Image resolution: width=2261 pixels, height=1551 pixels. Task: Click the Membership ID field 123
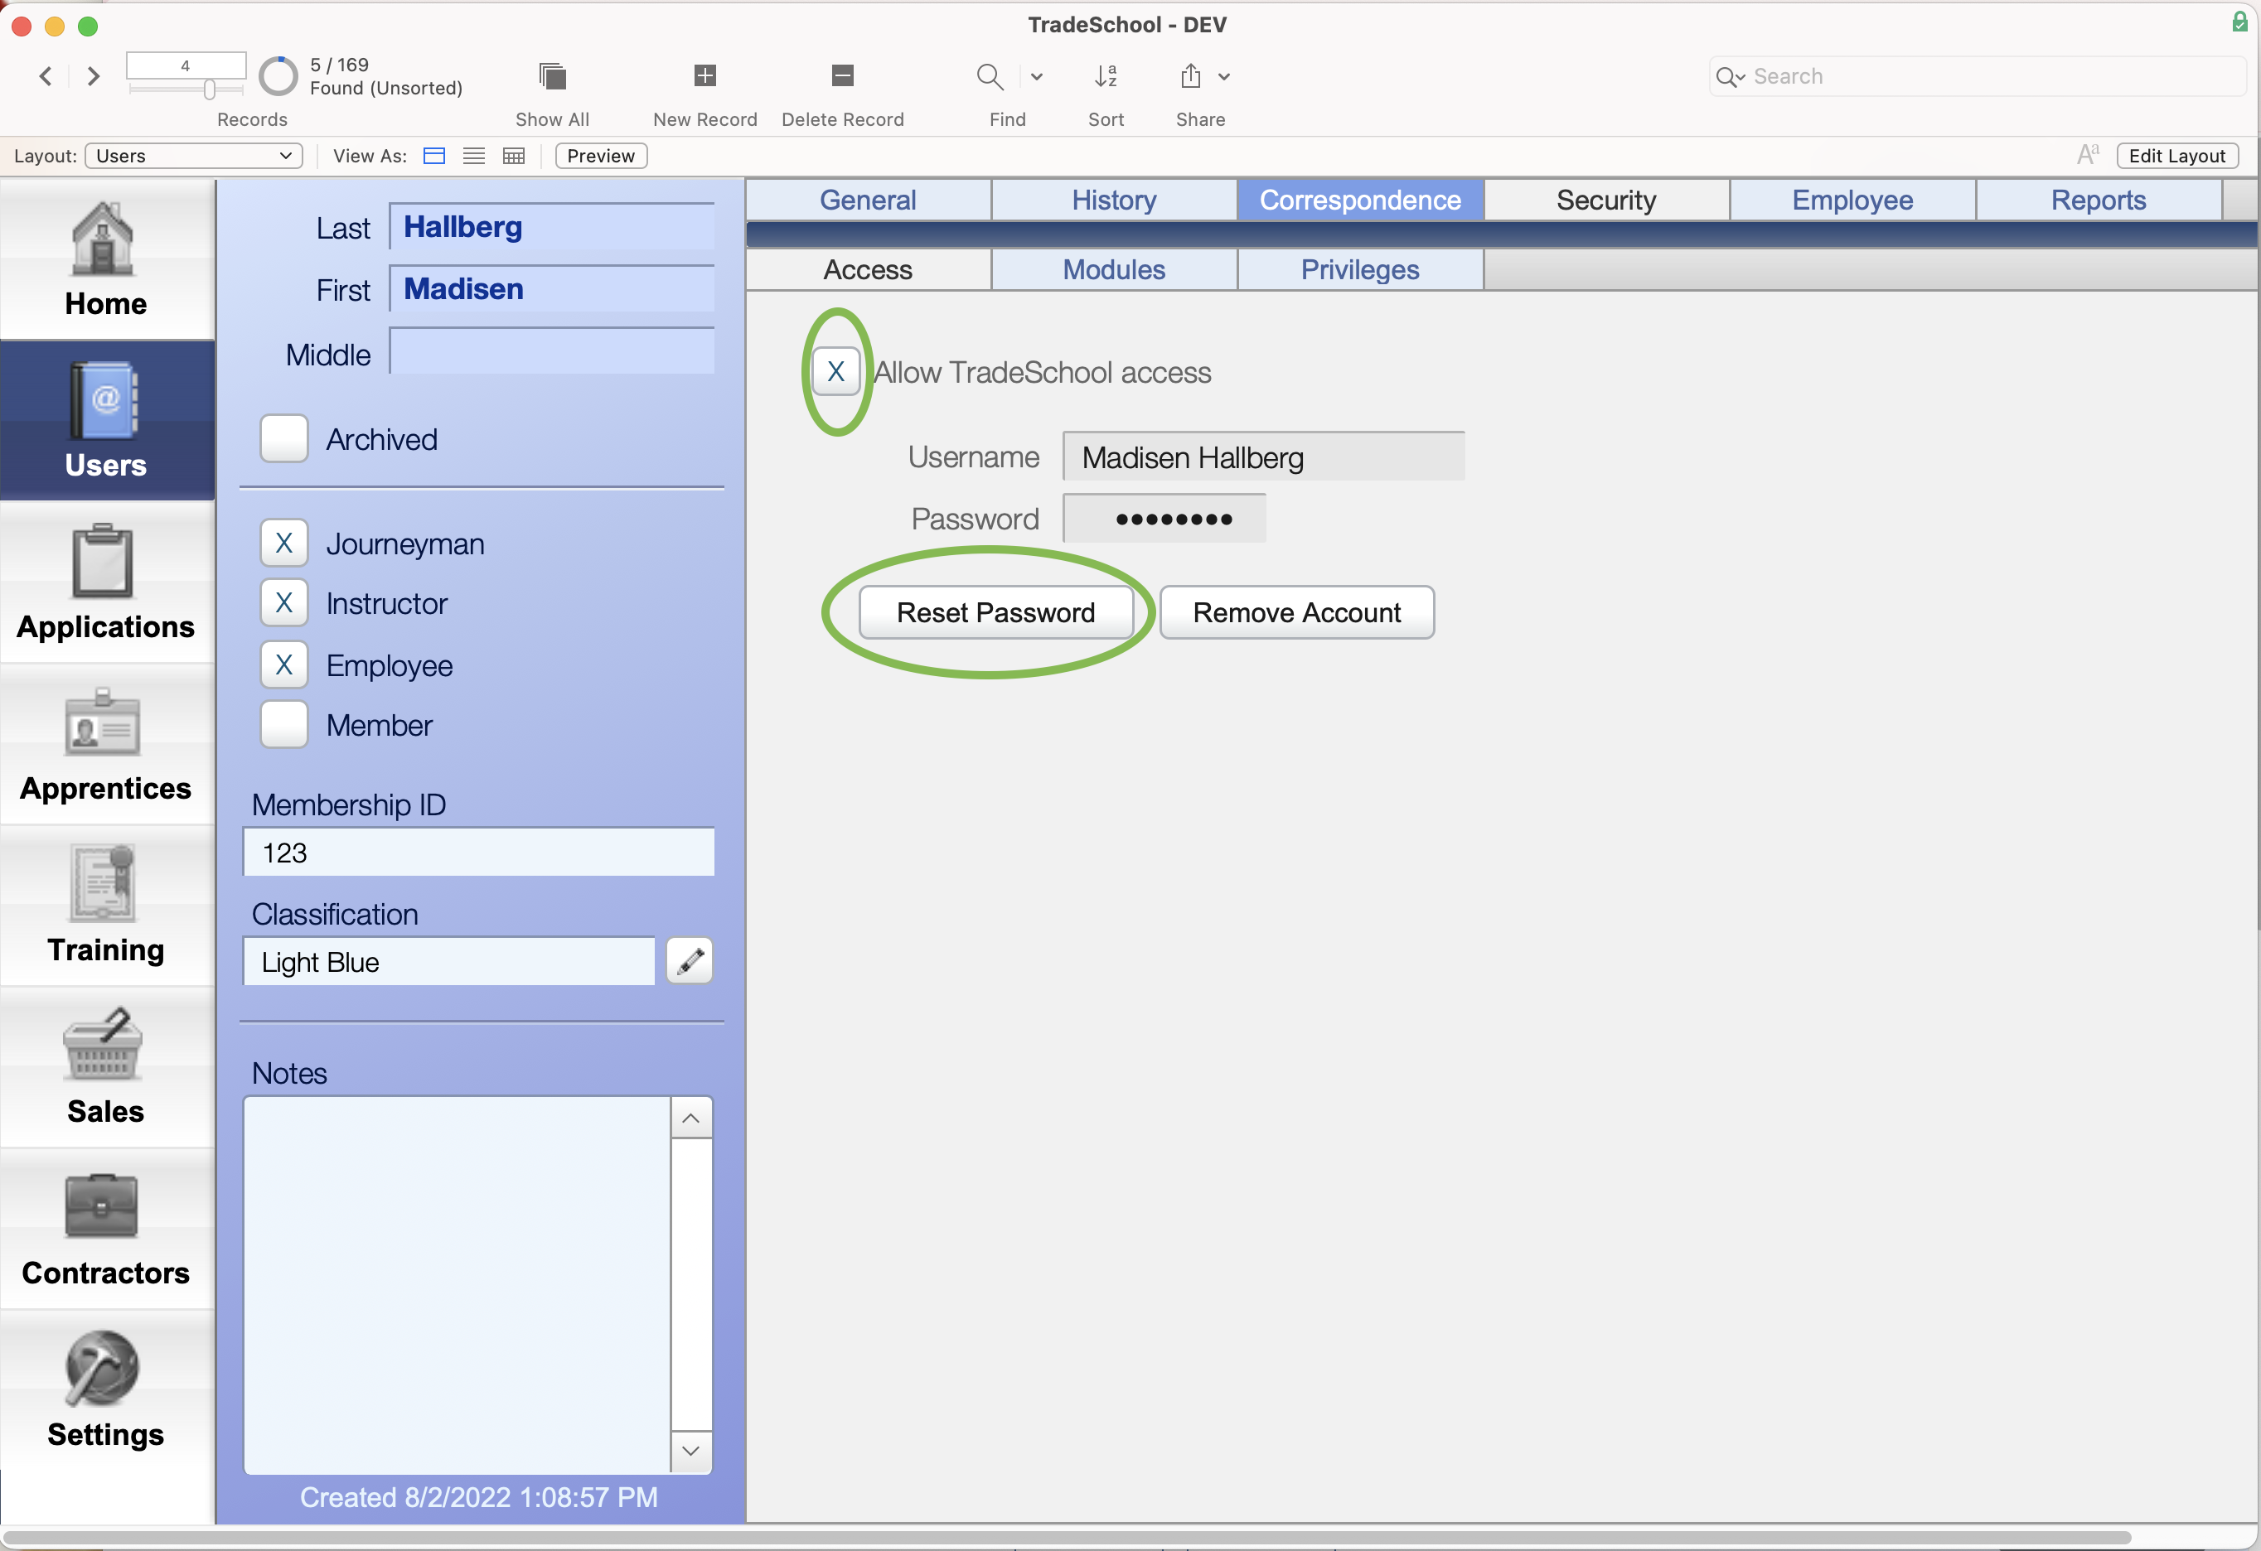[x=479, y=852]
